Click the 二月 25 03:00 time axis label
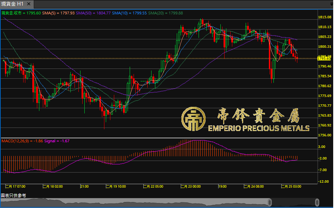Image resolution: width=336 pixels, height=208 pixels. (291, 187)
